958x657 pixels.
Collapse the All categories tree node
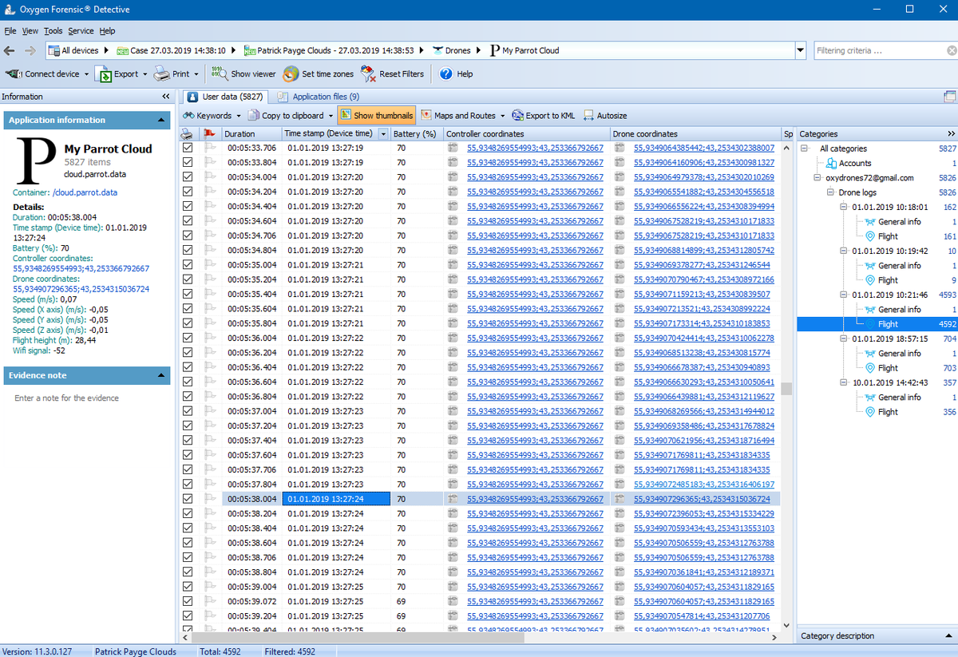[805, 148]
